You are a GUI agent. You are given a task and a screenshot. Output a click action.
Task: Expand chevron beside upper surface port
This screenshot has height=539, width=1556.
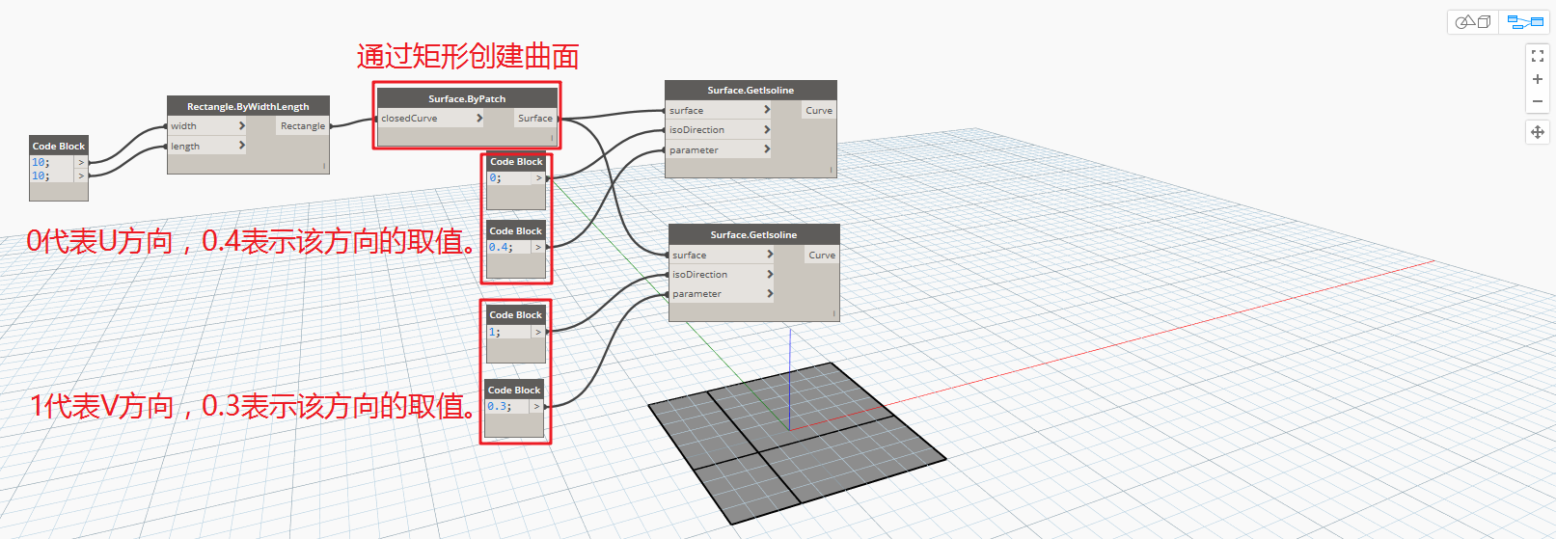[767, 110]
